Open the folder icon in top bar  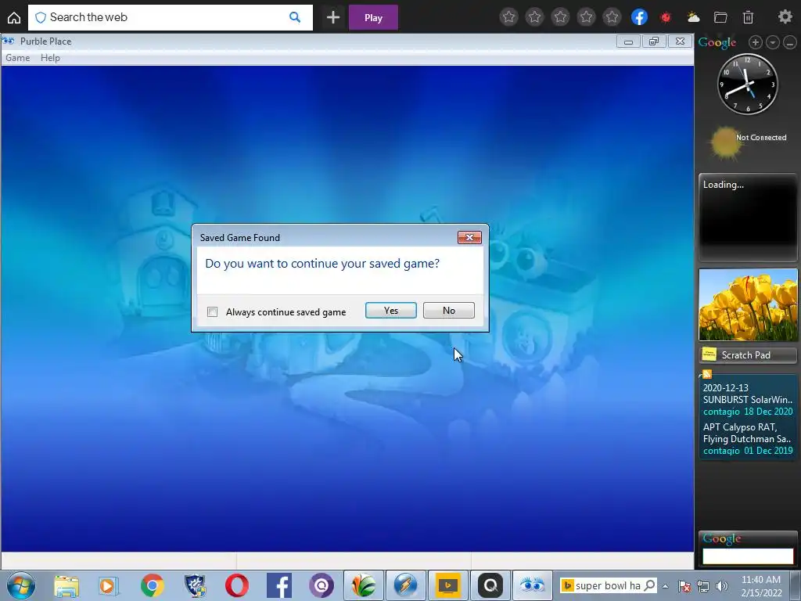point(720,17)
